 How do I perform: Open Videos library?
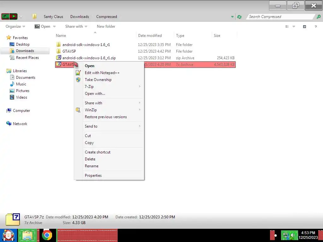pyautogui.click(x=21, y=97)
